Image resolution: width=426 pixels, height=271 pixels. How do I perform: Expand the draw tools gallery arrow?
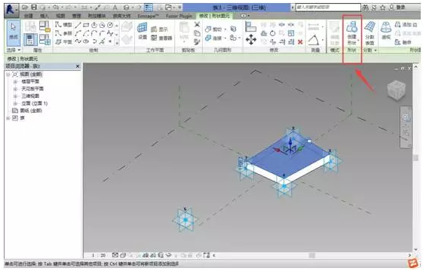click(x=117, y=43)
